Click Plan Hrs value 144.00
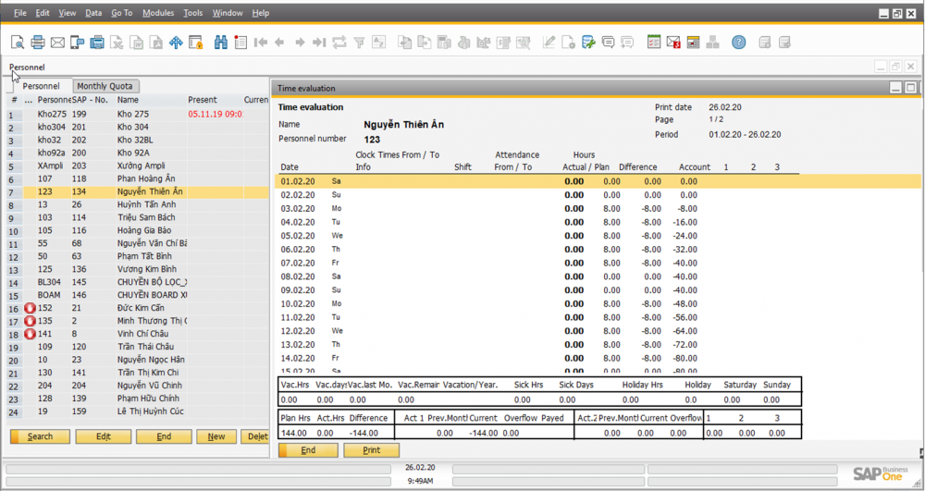This screenshot has height=491, width=925. 294,434
